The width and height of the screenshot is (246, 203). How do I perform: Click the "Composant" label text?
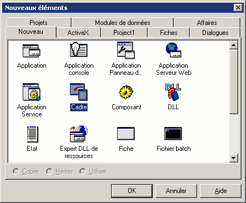127,107
